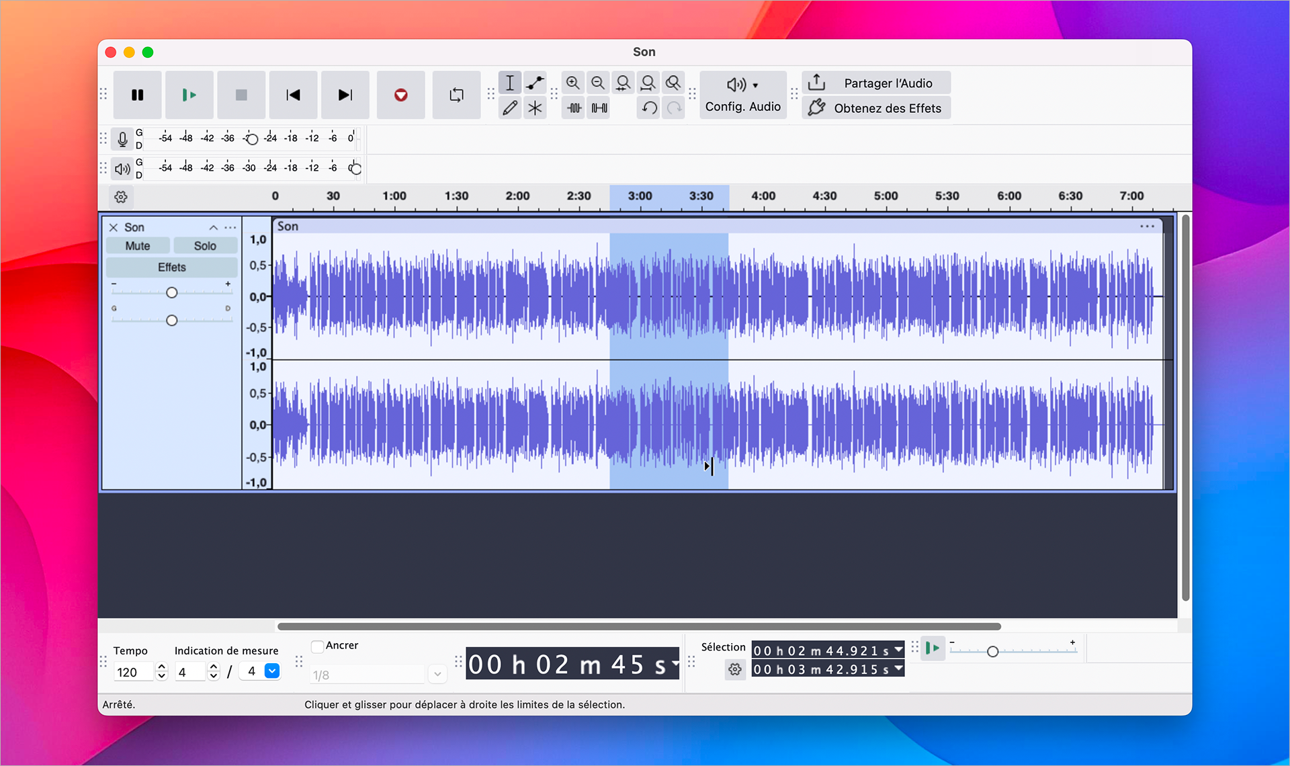Click the red Record button

tap(400, 95)
